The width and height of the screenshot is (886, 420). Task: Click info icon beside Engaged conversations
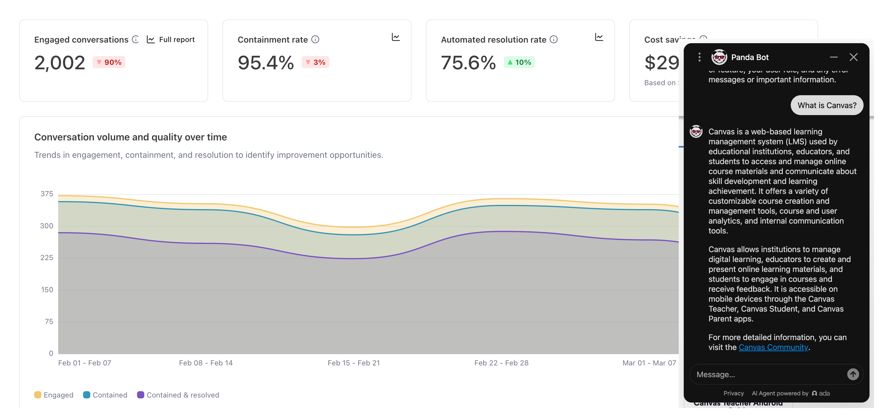[x=136, y=40]
